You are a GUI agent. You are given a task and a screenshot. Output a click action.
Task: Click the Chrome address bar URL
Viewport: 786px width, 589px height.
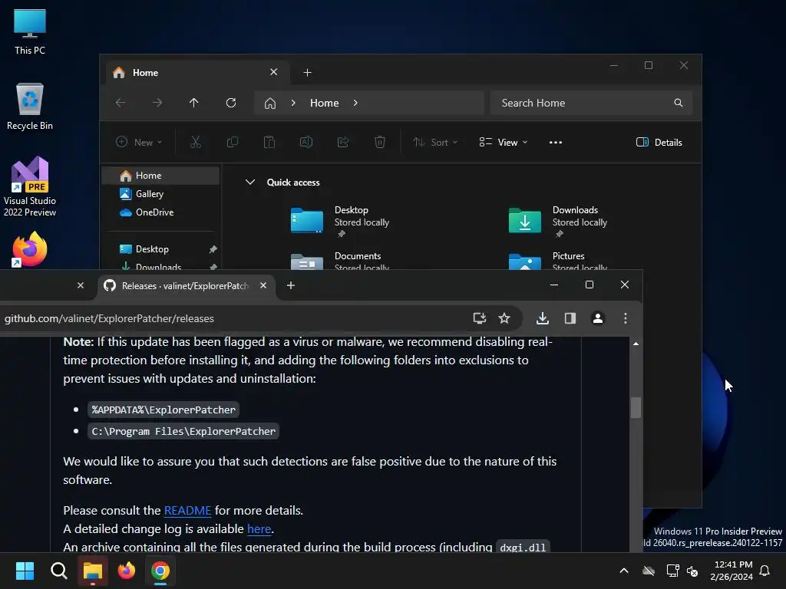point(109,318)
